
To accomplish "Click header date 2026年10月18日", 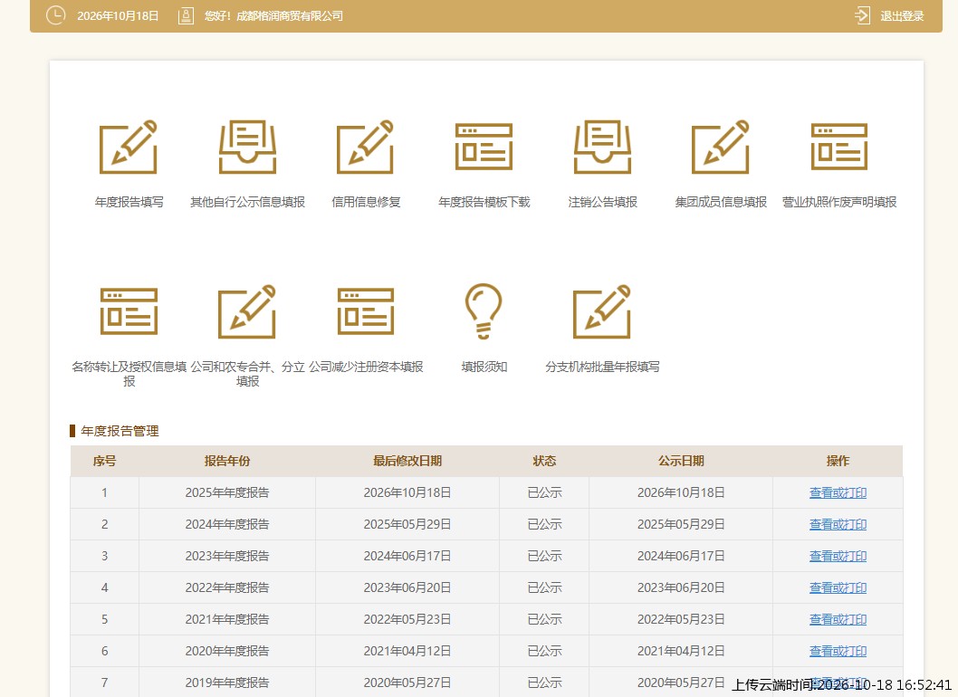I will (x=118, y=16).
